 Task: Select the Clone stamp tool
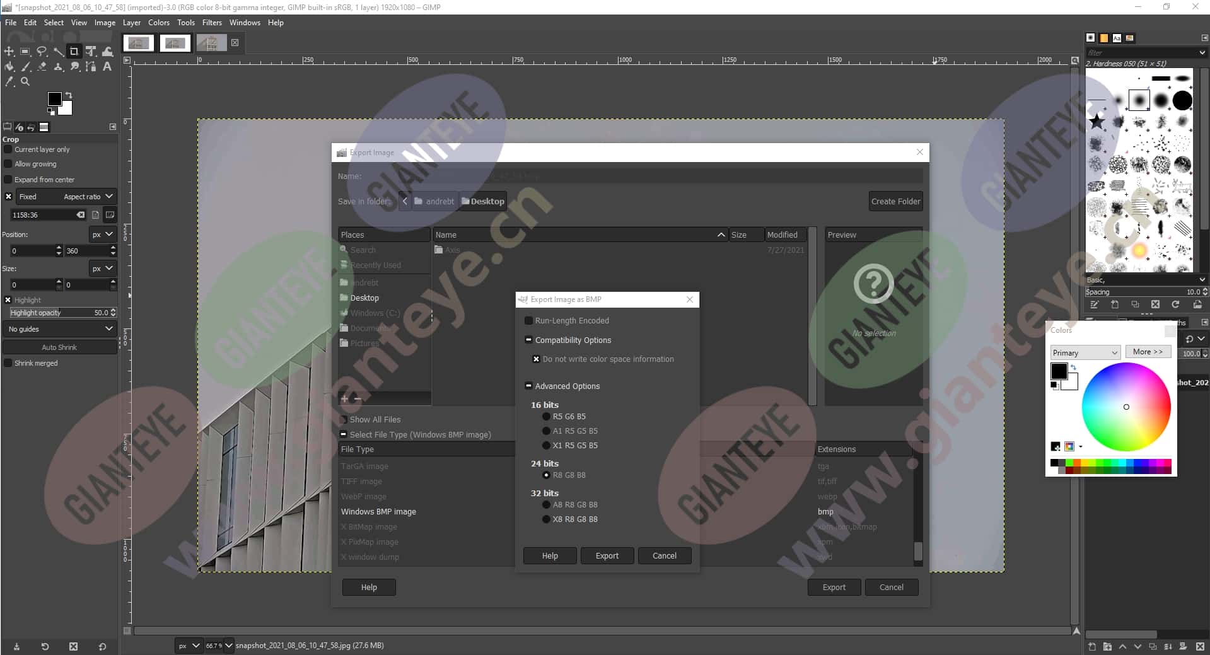pyautogui.click(x=58, y=66)
